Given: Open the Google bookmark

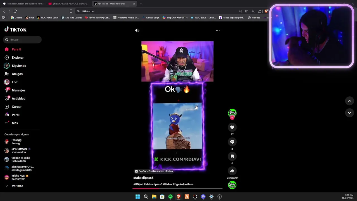Looking at the screenshot, I should pyautogui.click(x=16, y=18).
